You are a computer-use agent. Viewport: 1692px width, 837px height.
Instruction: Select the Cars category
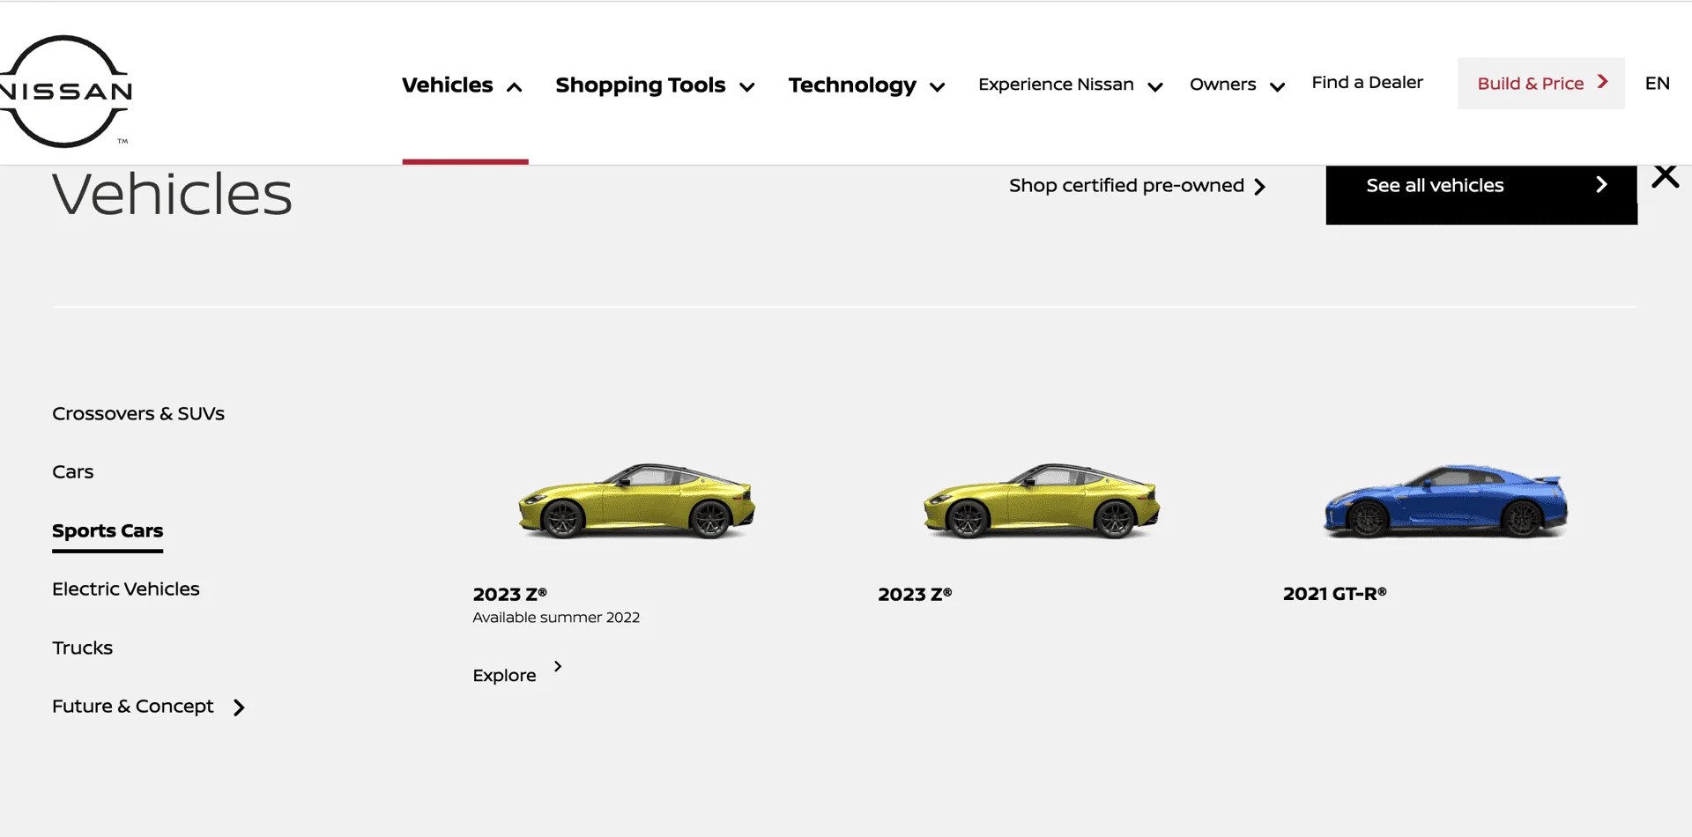(72, 471)
